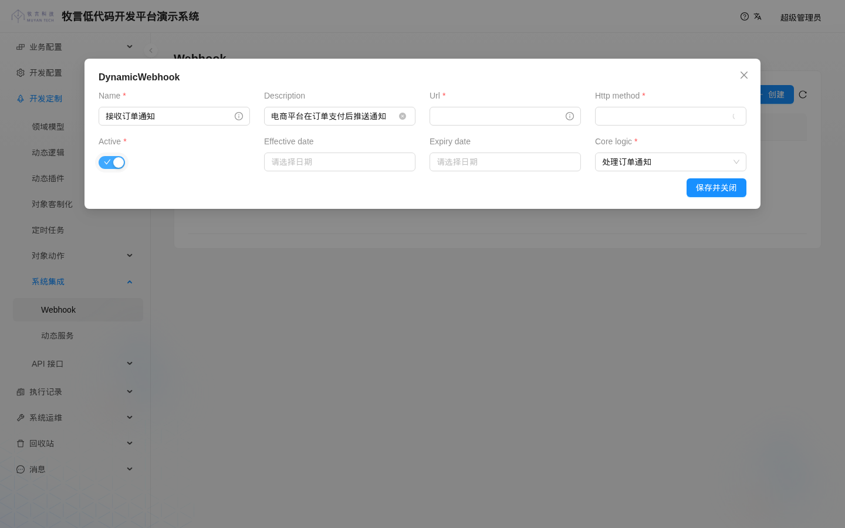Open the Effective date picker field
This screenshot has width=845, height=528.
coord(340,162)
